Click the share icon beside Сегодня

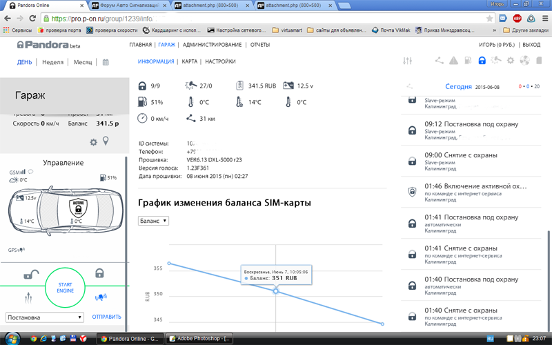click(x=409, y=86)
